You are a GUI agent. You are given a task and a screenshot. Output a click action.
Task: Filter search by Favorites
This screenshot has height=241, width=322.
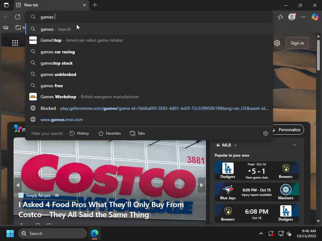tap(109, 133)
